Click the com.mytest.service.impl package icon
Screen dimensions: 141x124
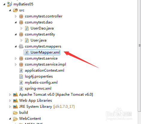click(x=21, y=64)
